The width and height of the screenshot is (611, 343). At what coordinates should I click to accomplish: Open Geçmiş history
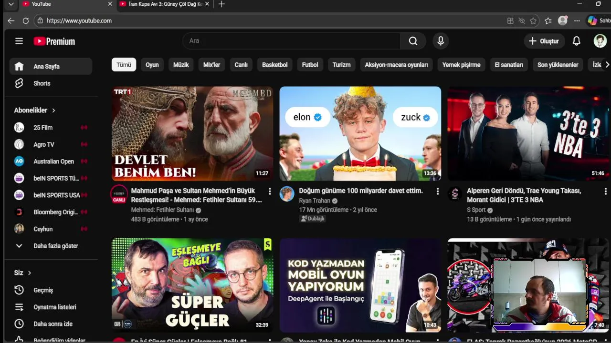[x=51, y=290]
